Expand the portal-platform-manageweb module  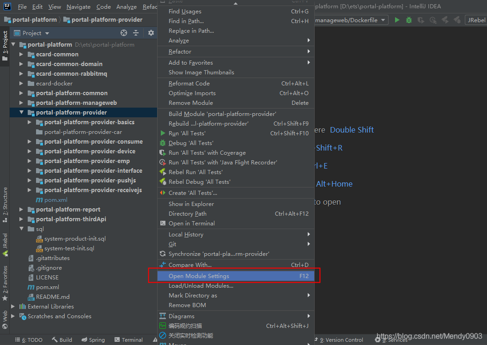(x=21, y=103)
